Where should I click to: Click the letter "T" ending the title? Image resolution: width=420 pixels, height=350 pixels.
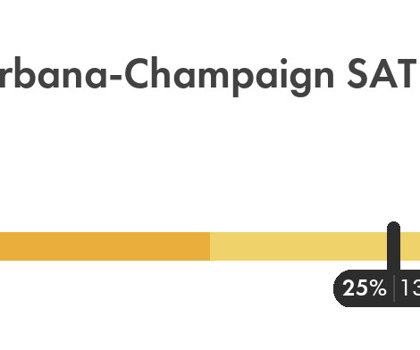tap(404, 74)
